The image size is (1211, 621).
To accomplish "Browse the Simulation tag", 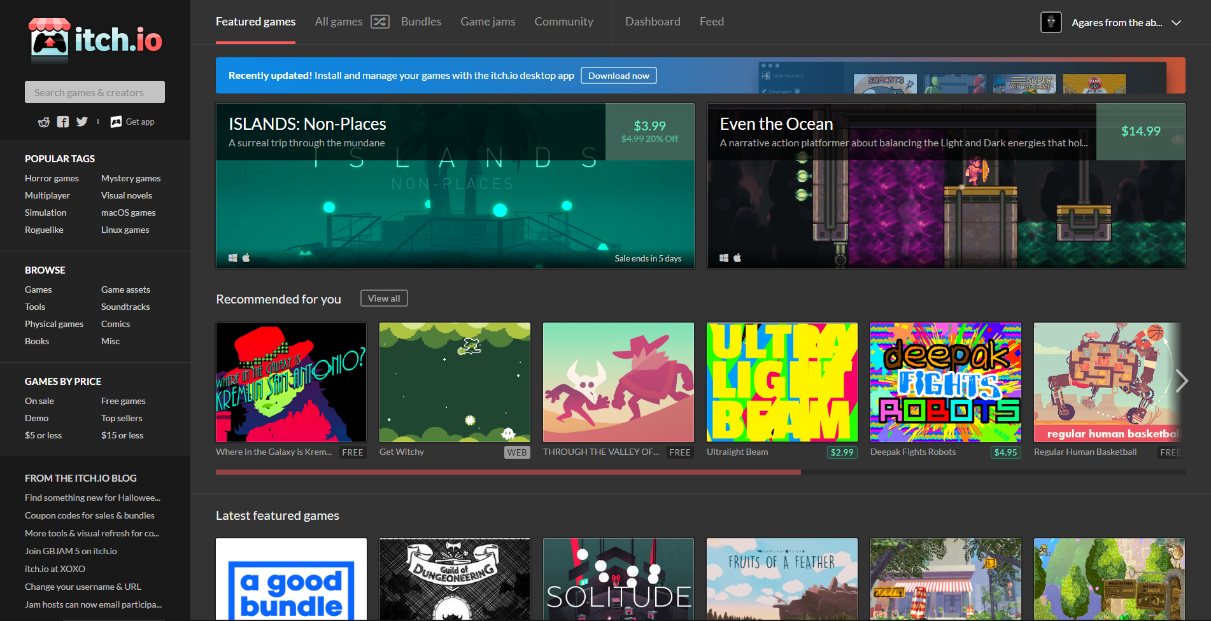I will [x=45, y=213].
